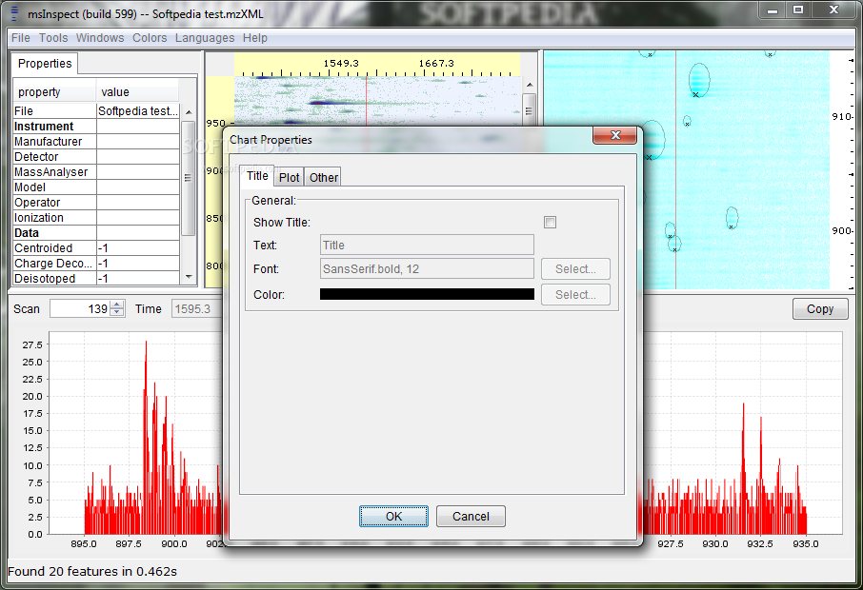
Task: Click the black Color swatch
Action: coord(427,294)
